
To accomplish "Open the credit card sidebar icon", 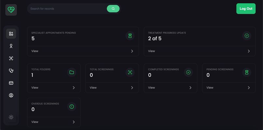I will (11, 83).
